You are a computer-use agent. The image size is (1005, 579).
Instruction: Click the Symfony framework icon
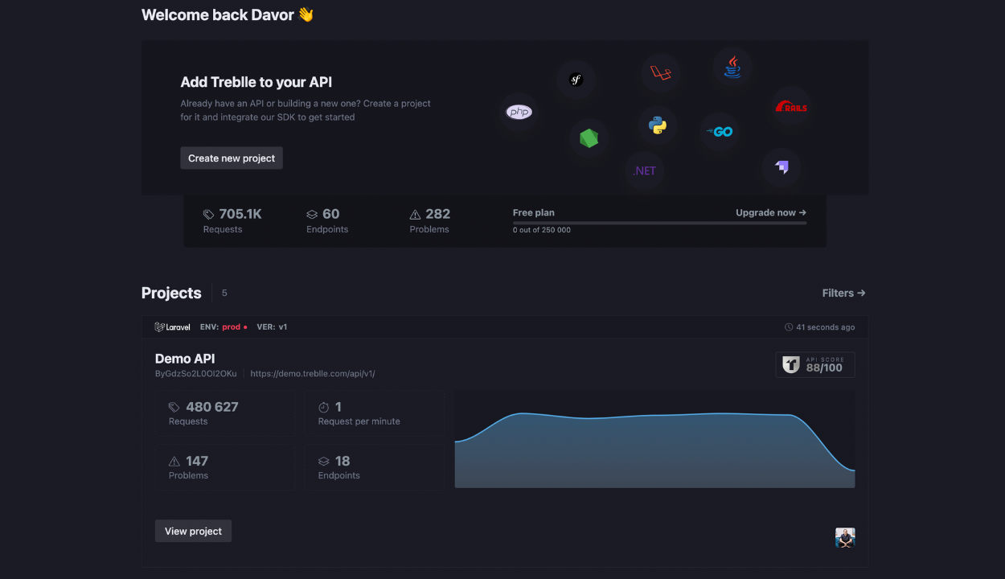pyautogui.click(x=576, y=80)
